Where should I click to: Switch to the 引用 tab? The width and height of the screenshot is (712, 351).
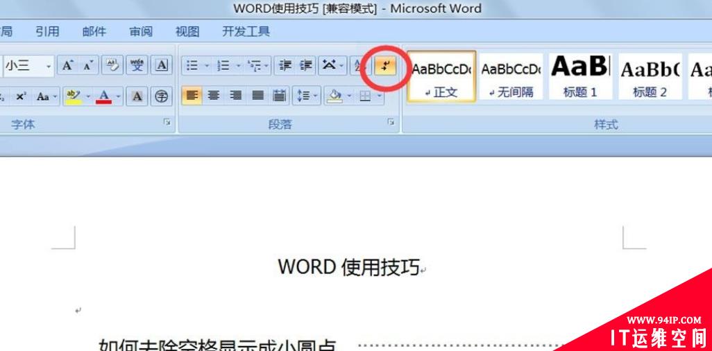pyautogui.click(x=47, y=31)
